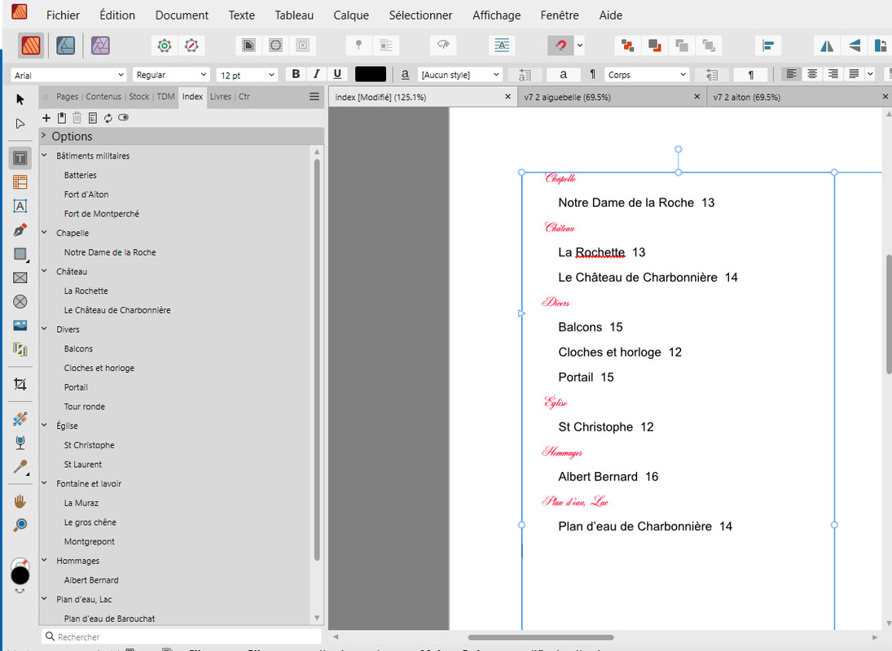This screenshot has height=651, width=892.
Task: Switch to the Pages panel tab
Action: (x=67, y=97)
